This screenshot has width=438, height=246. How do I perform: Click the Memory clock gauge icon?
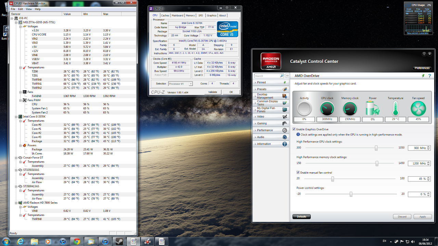(350, 109)
